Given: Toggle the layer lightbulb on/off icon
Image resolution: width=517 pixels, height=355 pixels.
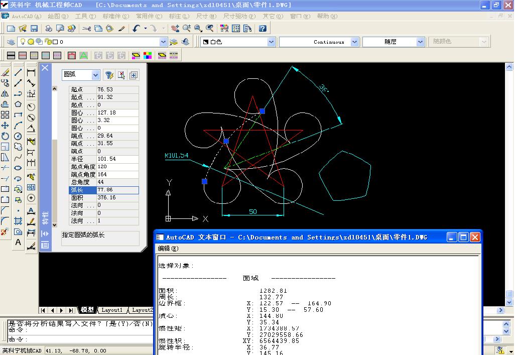Looking at the screenshot, I should (x=23, y=42).
